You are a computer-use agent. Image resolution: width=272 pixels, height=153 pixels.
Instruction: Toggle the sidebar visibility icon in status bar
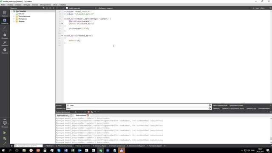pos(12,146)
